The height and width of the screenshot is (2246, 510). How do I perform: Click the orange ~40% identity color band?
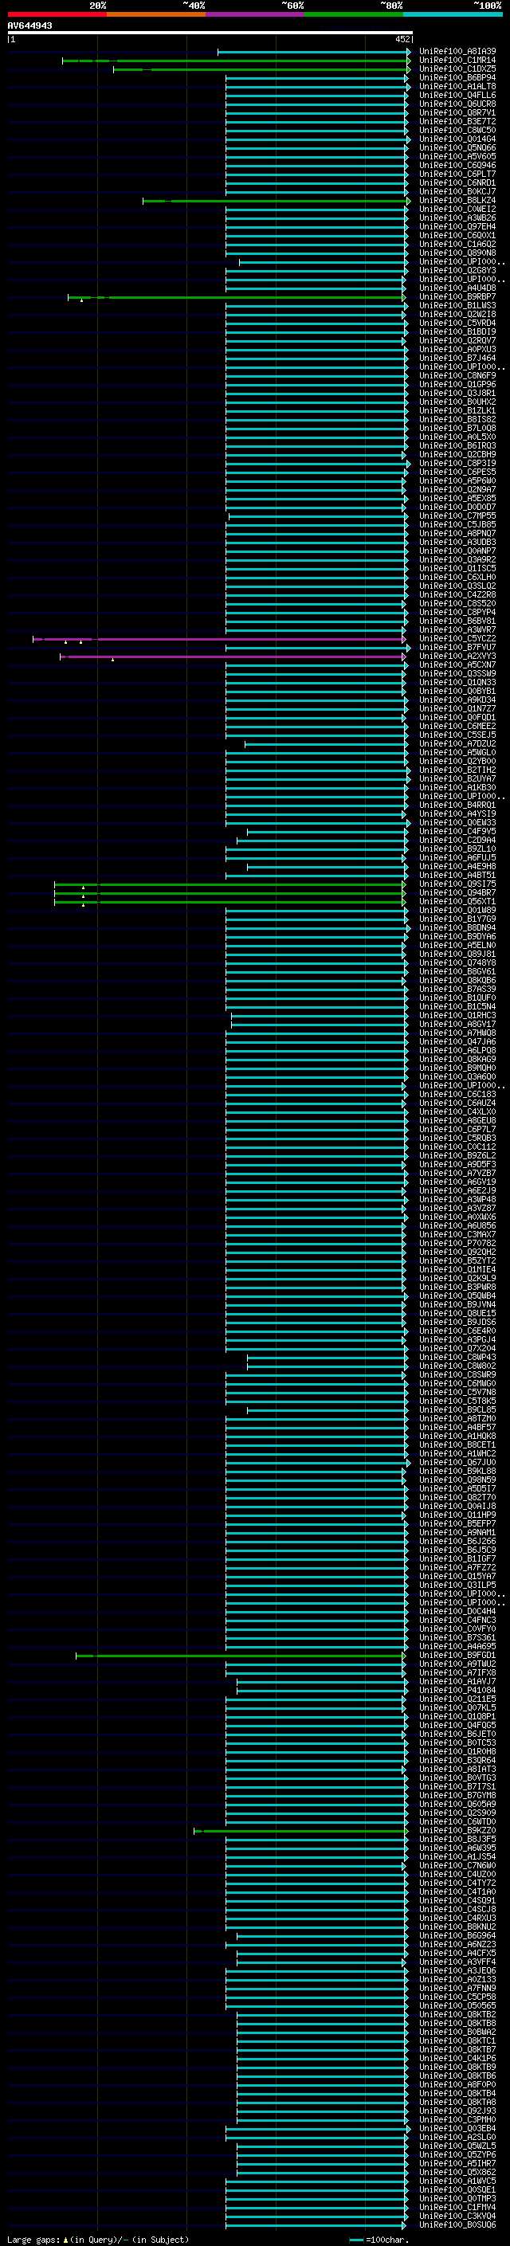click(x=156, y=14)
